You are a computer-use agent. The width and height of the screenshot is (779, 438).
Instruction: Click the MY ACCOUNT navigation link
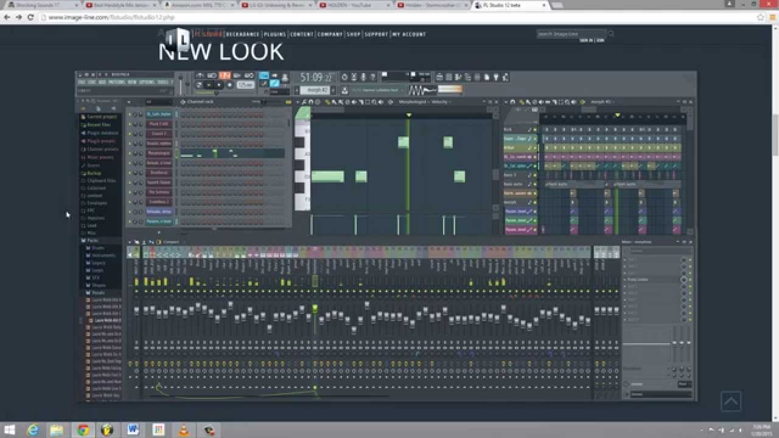click(409, 34)
